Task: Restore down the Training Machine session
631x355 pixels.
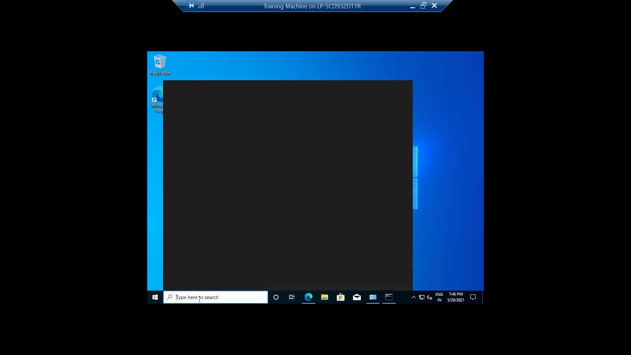Action: pos(423,6)
